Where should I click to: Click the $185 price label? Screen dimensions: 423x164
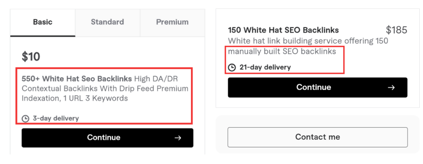[396, 30]
